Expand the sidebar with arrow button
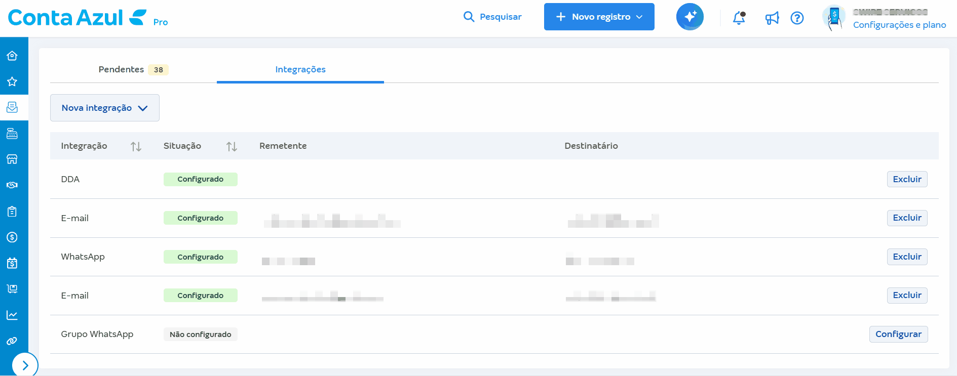 25,365
